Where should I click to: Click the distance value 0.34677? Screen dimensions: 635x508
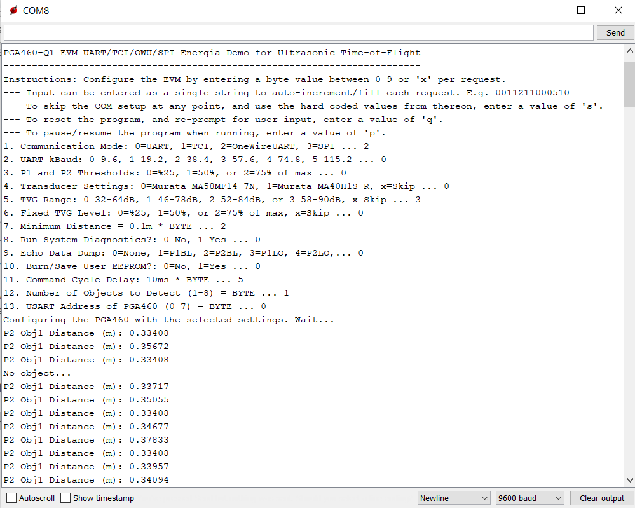(149, 426)
